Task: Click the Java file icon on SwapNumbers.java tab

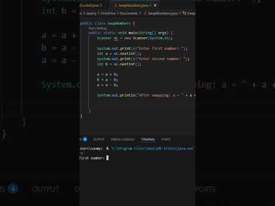Action: 115,5
